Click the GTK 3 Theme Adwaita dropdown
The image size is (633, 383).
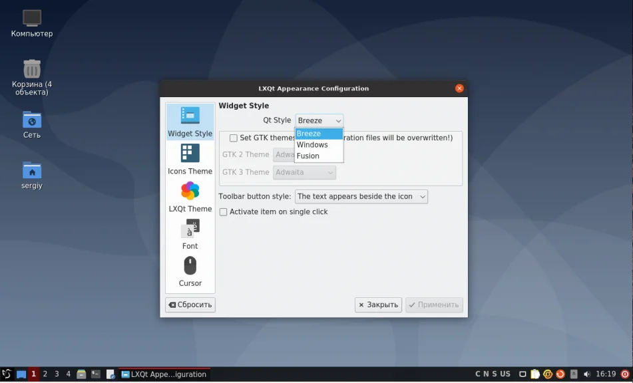pos(304,173)
